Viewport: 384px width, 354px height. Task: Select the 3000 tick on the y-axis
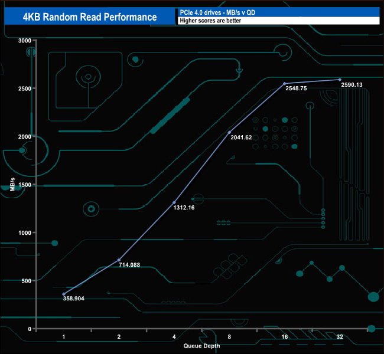coord(25,40)
